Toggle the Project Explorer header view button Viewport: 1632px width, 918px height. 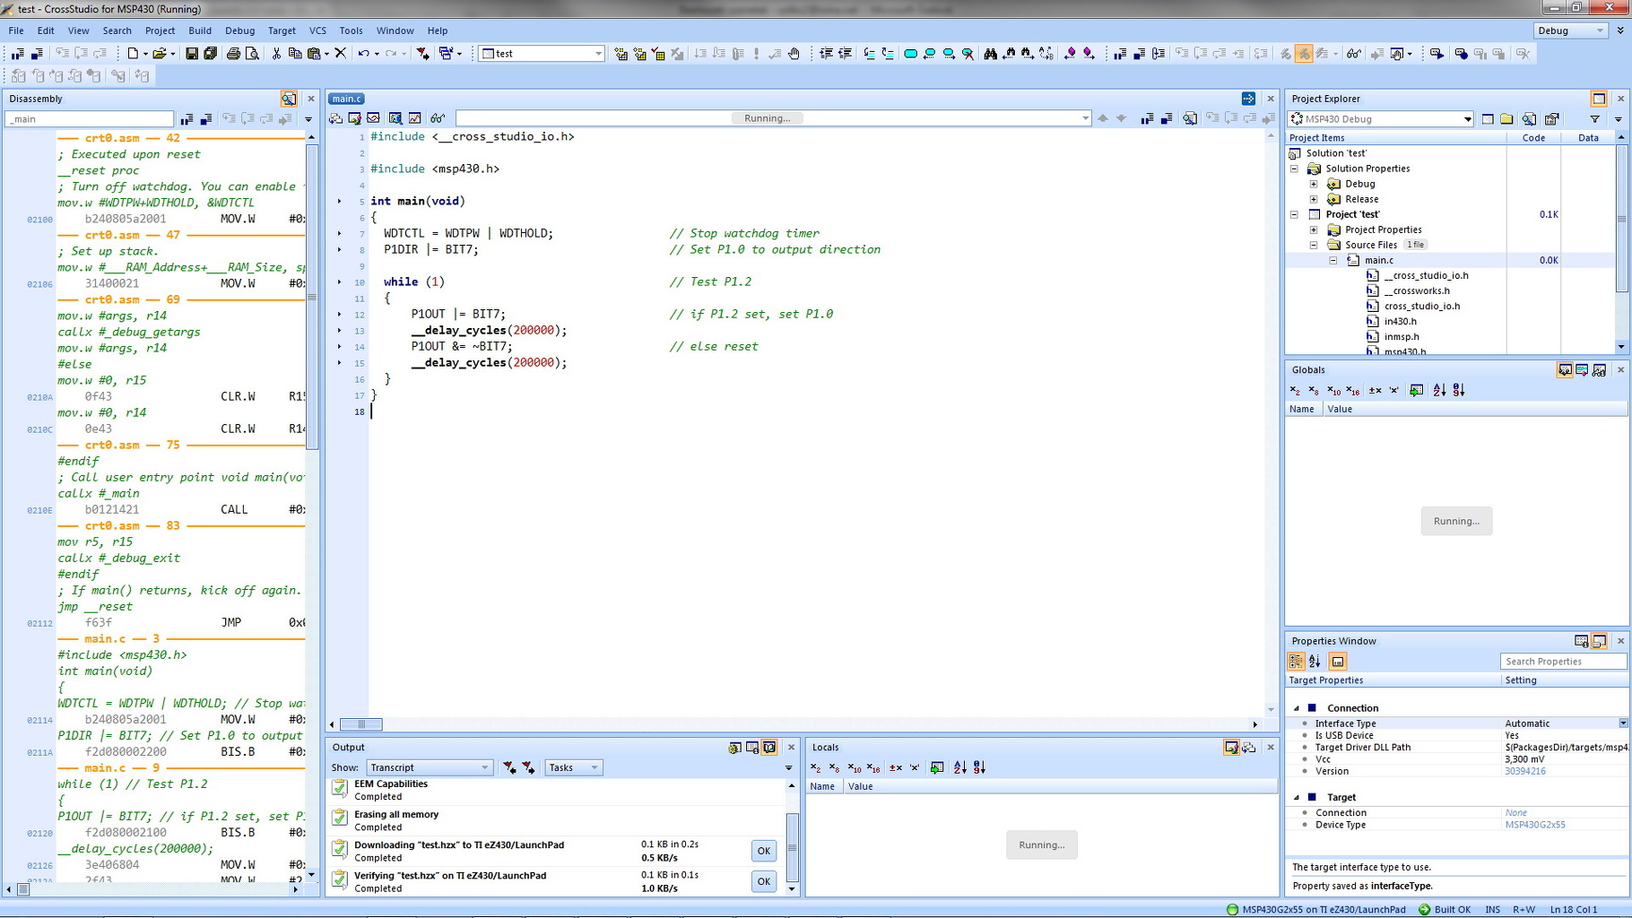[1599, 99]
